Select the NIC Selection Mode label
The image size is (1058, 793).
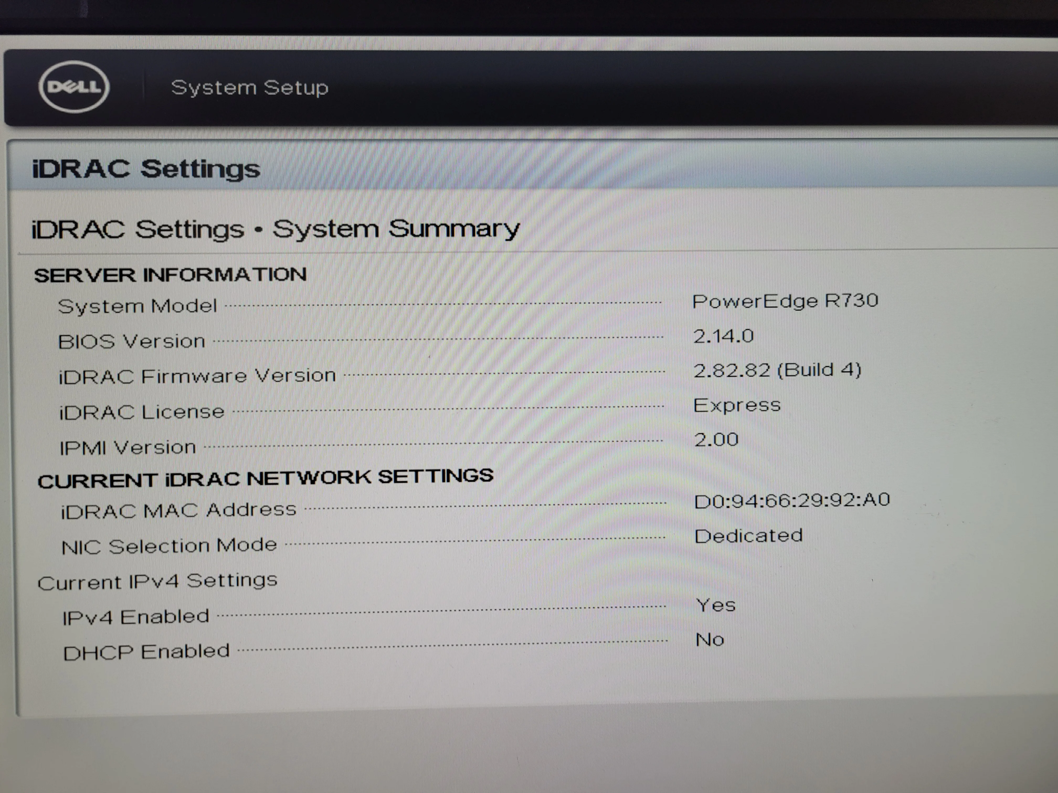pos(169,546)
